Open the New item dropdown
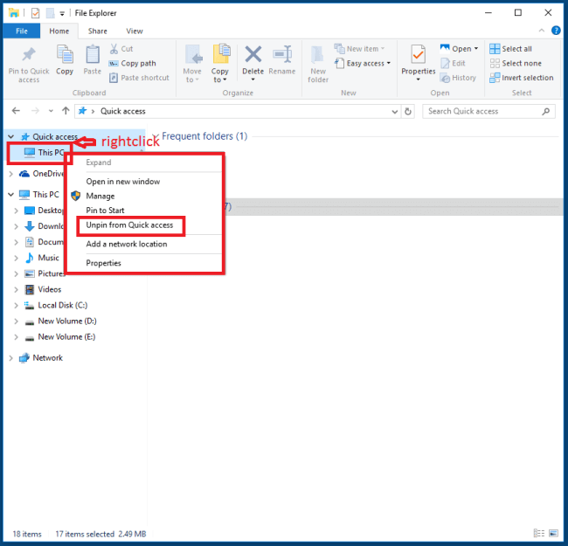 359,49
